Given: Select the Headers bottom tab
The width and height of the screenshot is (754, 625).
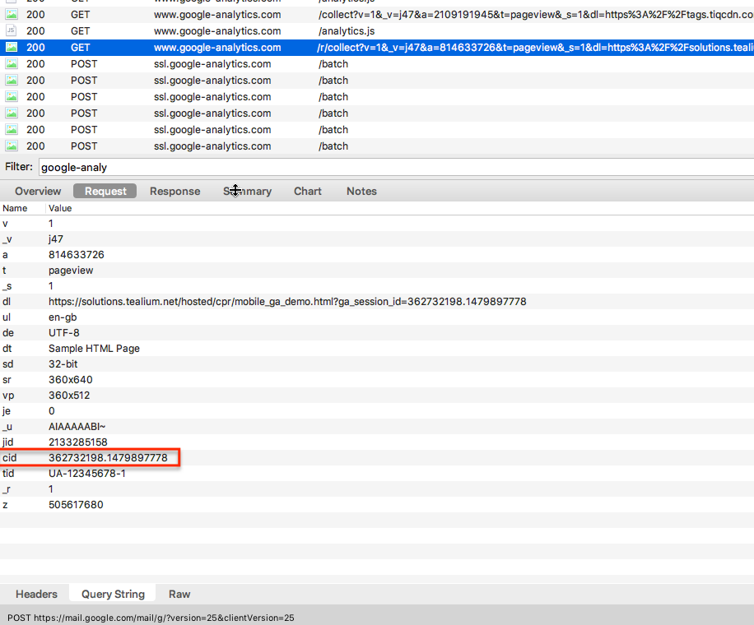Looking at the screenshot, I should 36,594.
